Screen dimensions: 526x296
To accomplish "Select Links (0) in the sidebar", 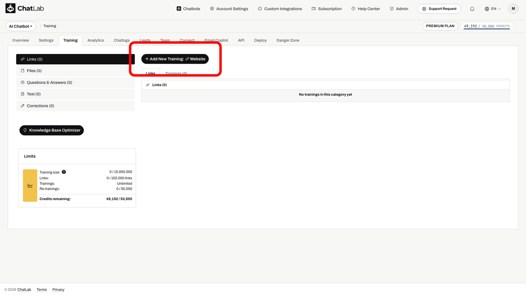I will click(x=75, y=59).
